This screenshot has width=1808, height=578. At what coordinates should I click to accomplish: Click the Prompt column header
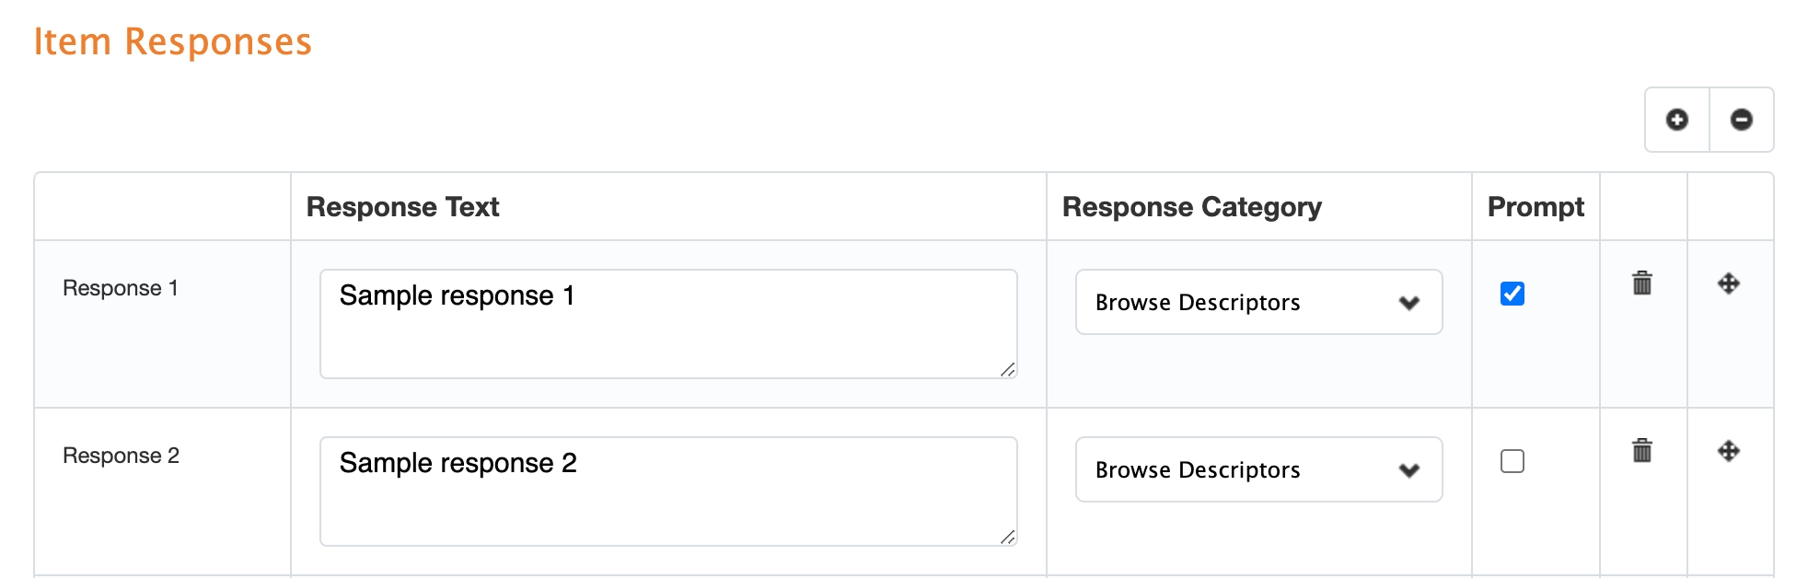click(1535, 207)
